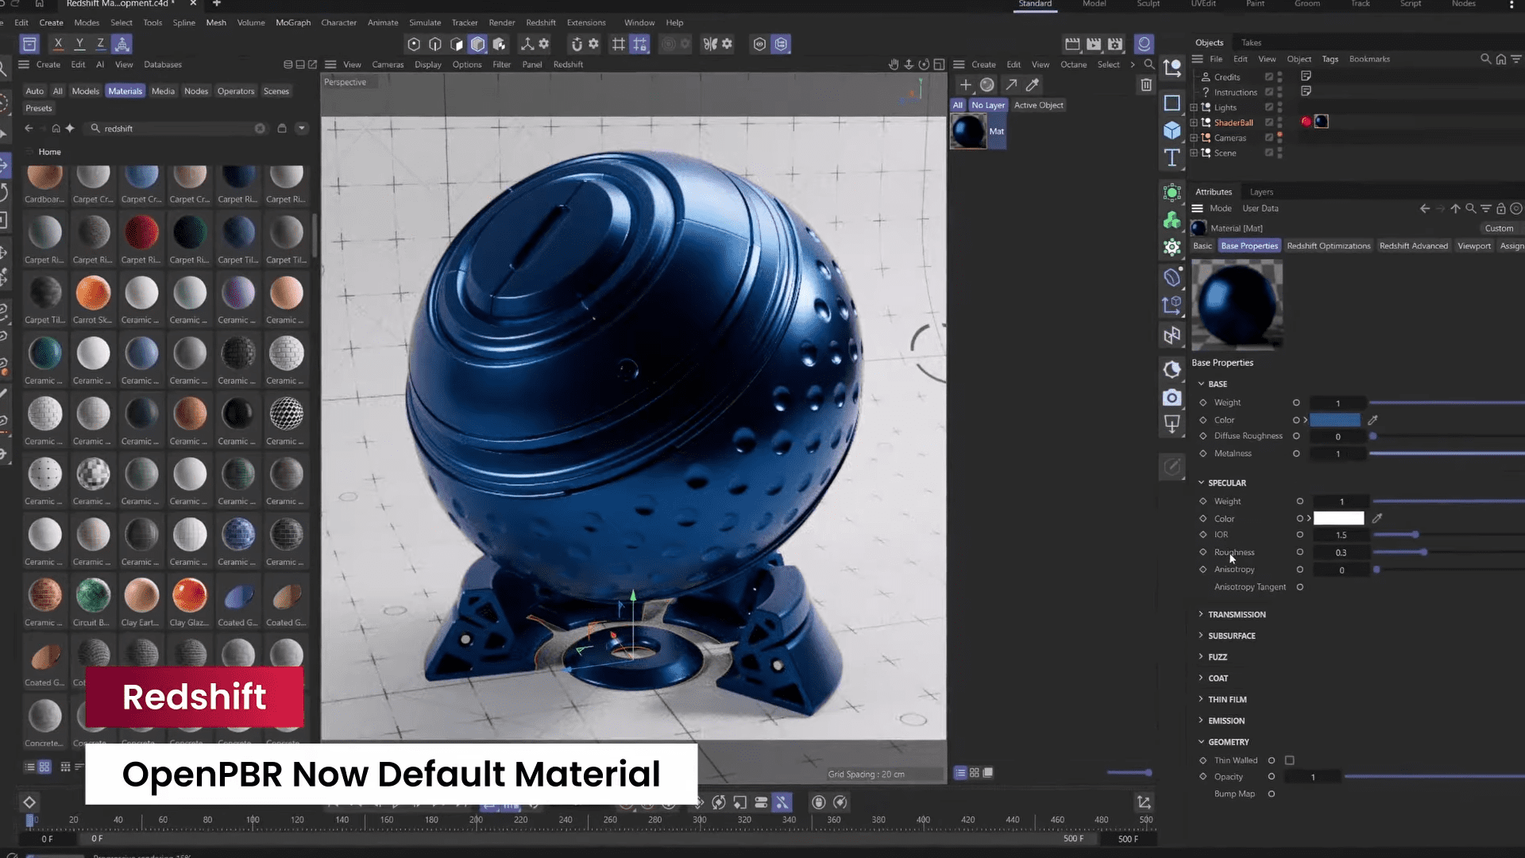
Task: Open the Simulate menu
Action: [425, 22]
